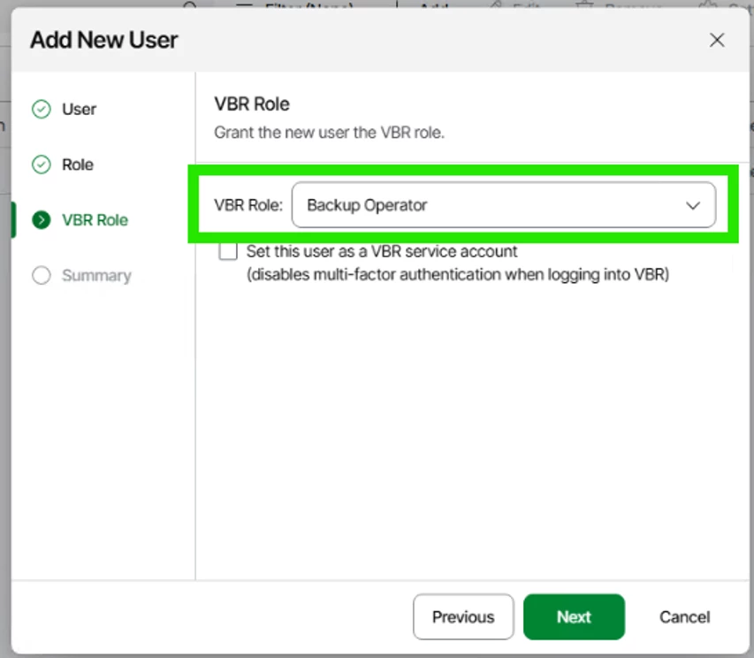Close the Add New User dialog

click(717, 40)
